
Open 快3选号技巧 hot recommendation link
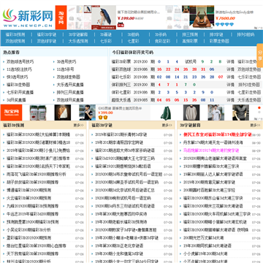point(17,77)
